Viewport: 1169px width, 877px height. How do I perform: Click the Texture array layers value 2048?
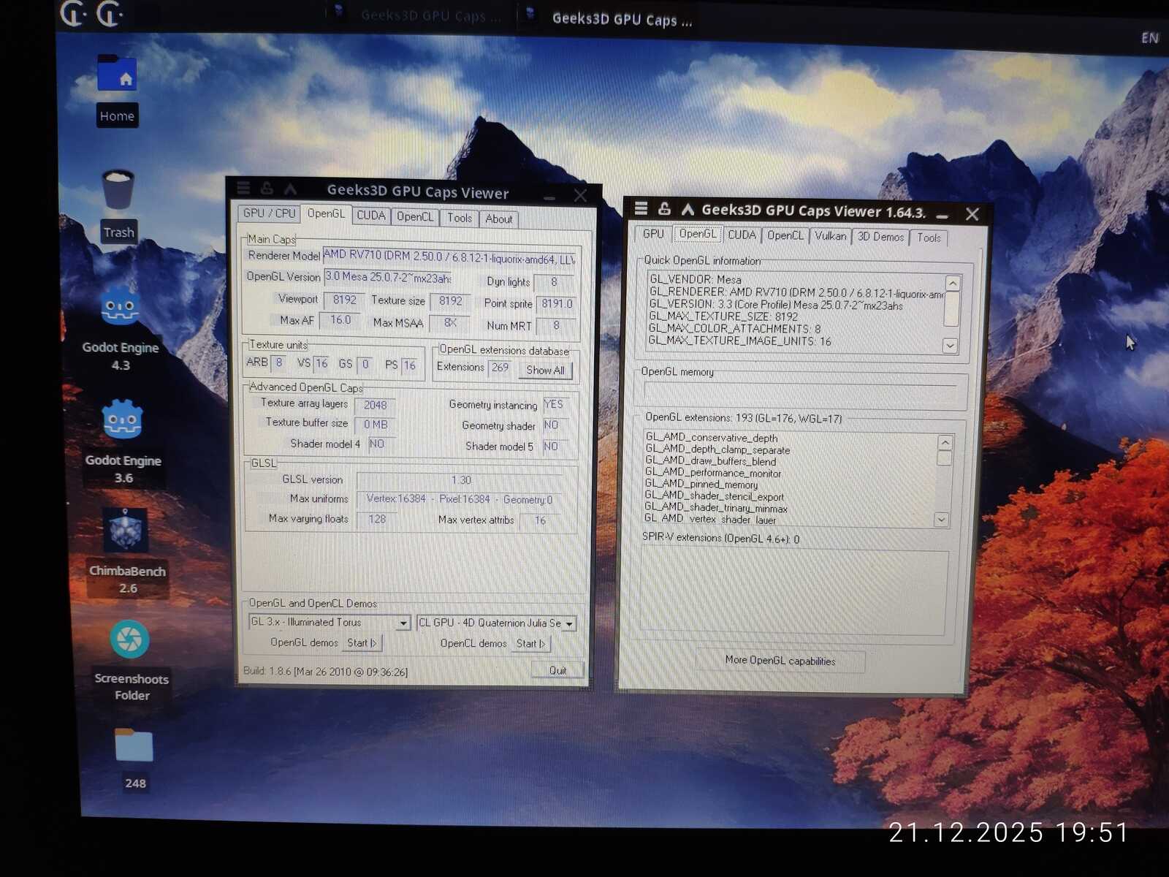(376, 405)
